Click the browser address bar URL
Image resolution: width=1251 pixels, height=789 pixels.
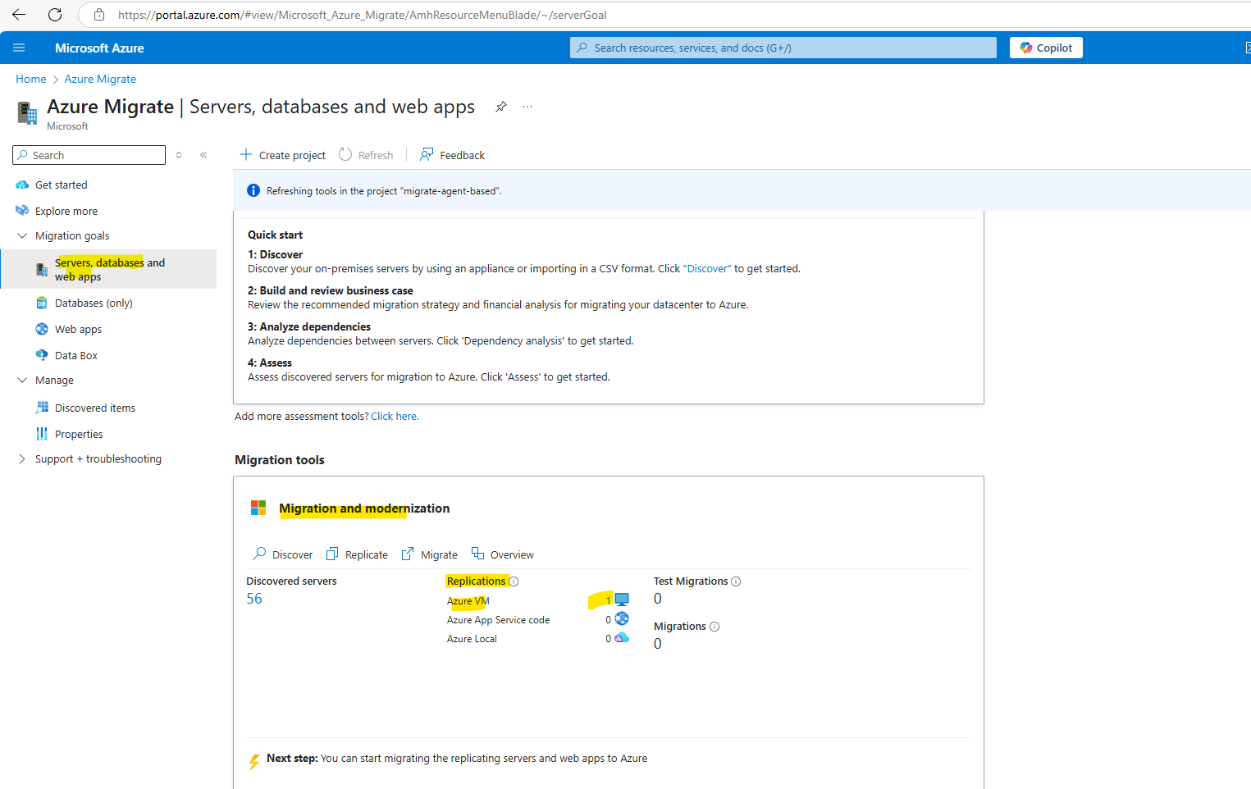point(363,15)
